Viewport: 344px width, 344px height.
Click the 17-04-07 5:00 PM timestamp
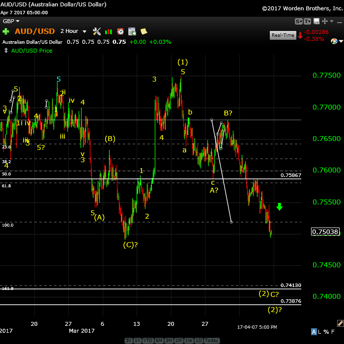[x=257, y=327]
